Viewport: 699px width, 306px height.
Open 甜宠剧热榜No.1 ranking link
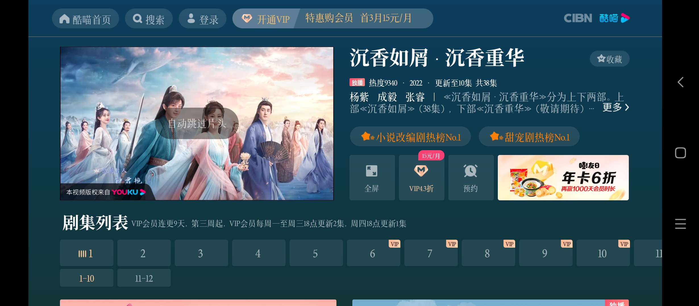pos(529,137)
